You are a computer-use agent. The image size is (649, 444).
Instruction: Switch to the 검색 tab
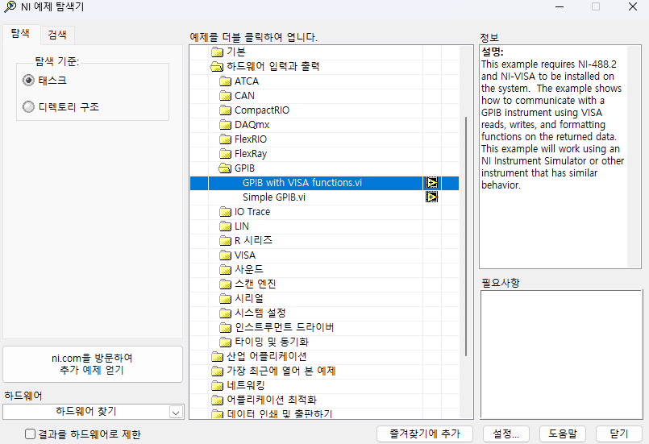click(x=57, y=35)
